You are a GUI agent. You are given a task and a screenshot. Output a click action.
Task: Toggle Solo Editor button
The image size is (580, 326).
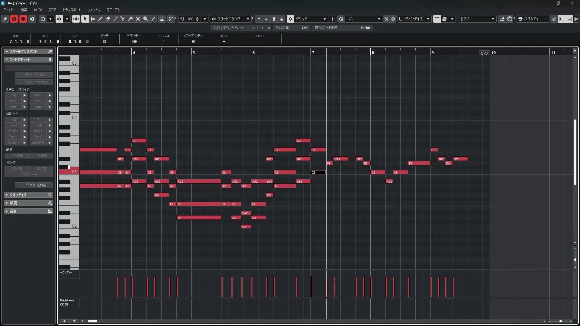(14, 19)
